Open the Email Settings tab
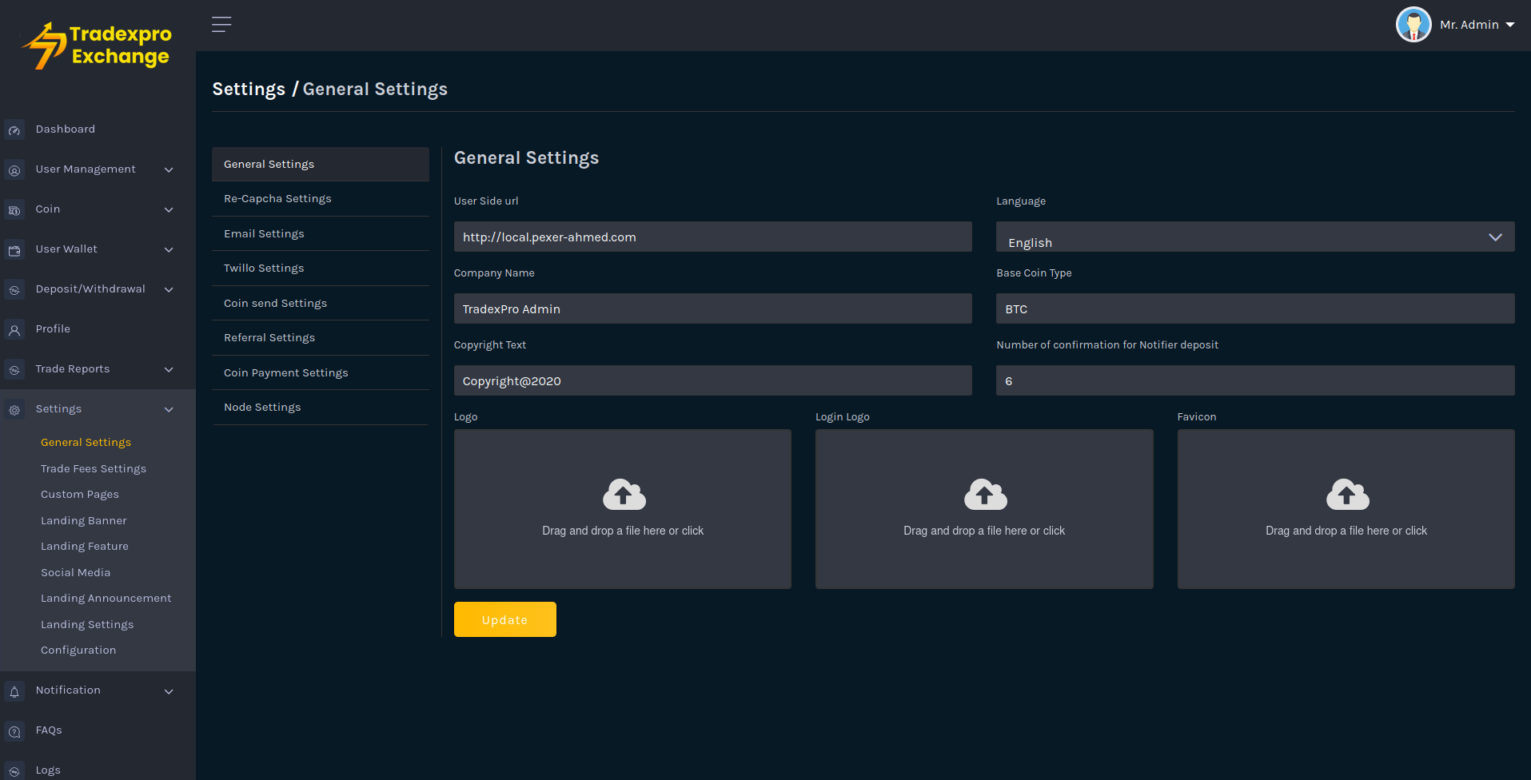This screenshot has height=780, width=1531. coord(264,233)
